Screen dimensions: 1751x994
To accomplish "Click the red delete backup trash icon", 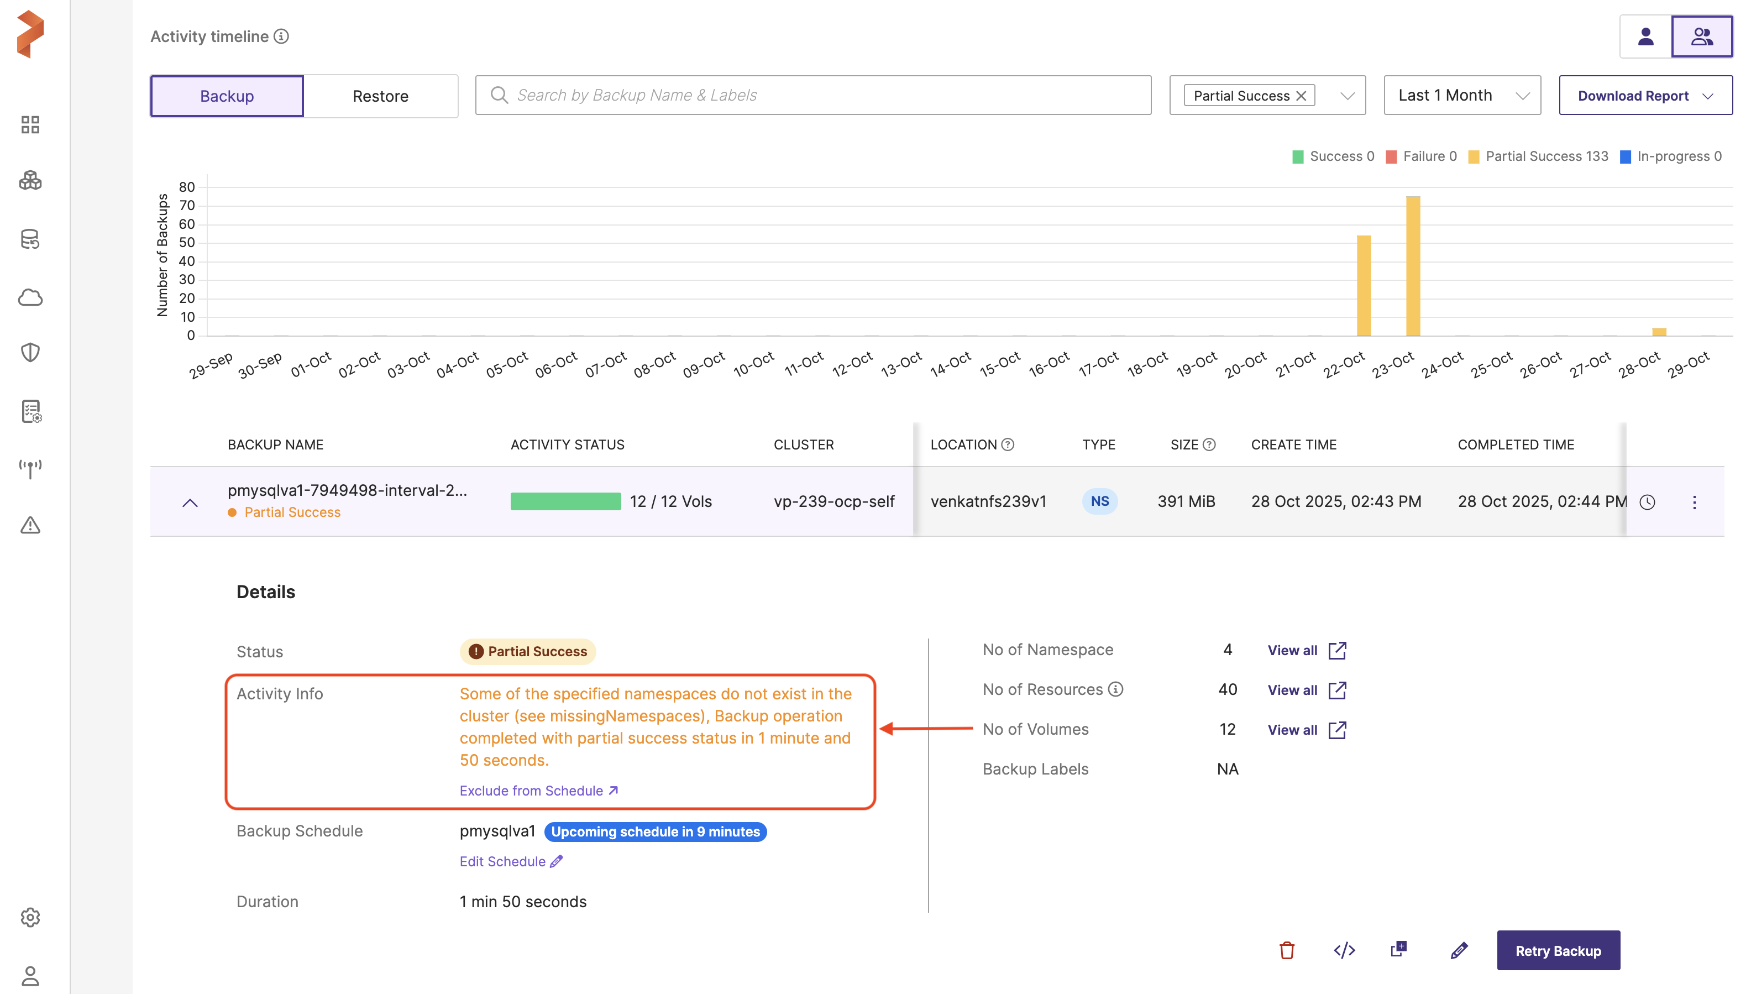I will (1286, 950).
